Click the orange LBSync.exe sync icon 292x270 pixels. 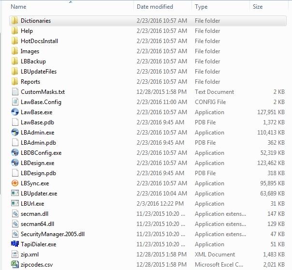click(x=15, y=183)
